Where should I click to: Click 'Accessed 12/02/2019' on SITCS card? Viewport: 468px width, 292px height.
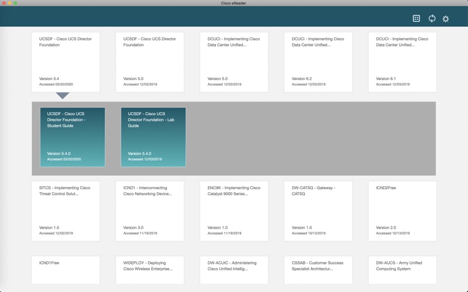[x=56, y=233]
